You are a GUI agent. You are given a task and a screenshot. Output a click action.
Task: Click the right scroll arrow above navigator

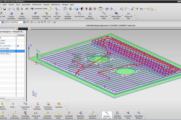tap(29, 29)
